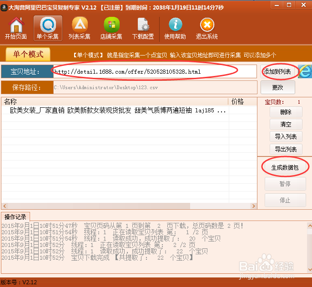
Task: Click the list's right scroll arrow
Action: point(253,206)
